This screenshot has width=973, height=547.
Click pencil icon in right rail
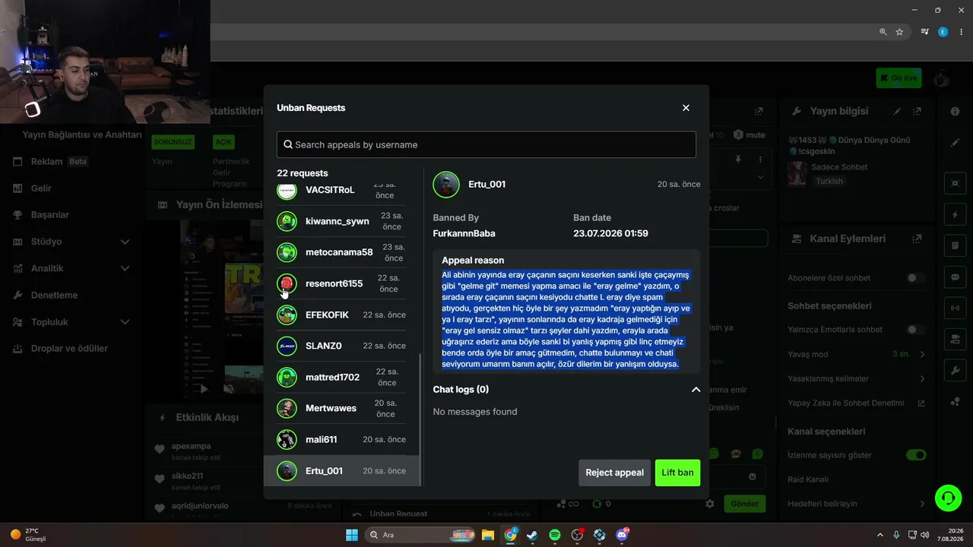coord(956,143)
